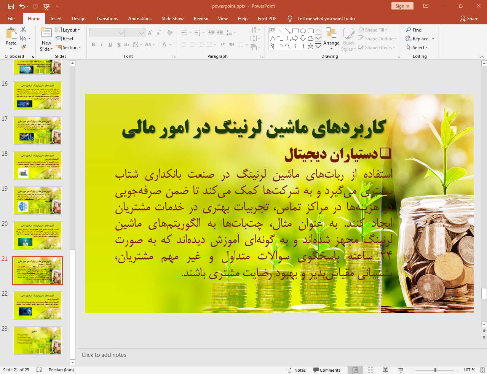The image size is (487, 374).
Task: Fit slide to current window
Action: [x=482, y=370]
